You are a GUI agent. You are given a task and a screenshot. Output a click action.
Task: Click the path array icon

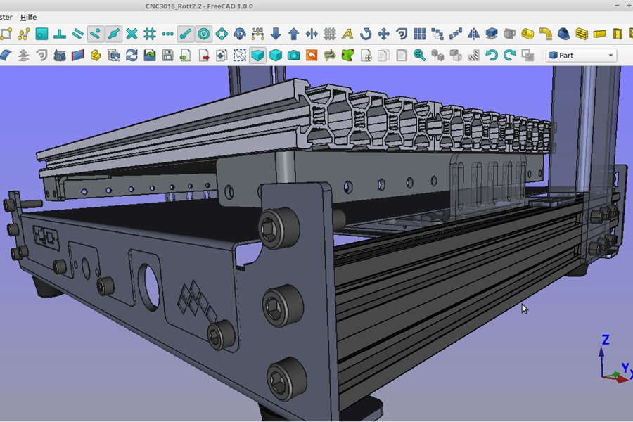(x=437, y=34)
